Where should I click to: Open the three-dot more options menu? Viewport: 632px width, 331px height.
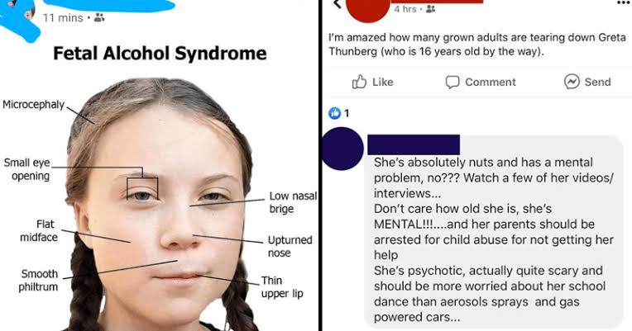pyautogui.click(x=623, y=2)
